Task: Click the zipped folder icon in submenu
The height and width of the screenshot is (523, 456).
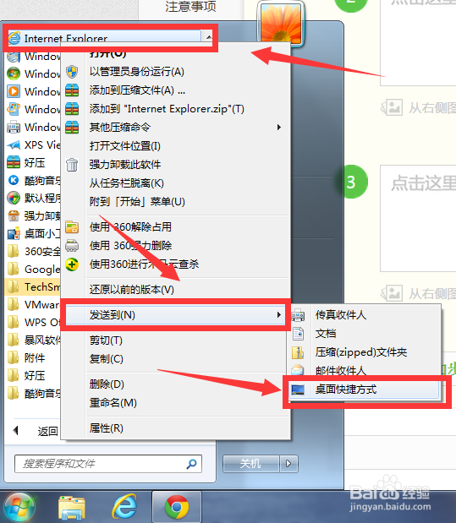Action: [298, 352]
